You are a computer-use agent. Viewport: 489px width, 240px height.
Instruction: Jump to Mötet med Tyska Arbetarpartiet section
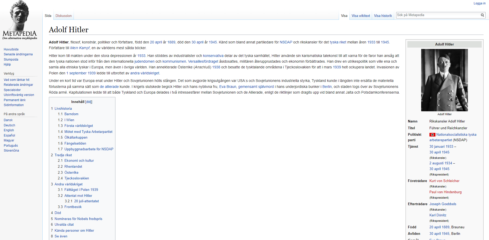click(85, 132)
